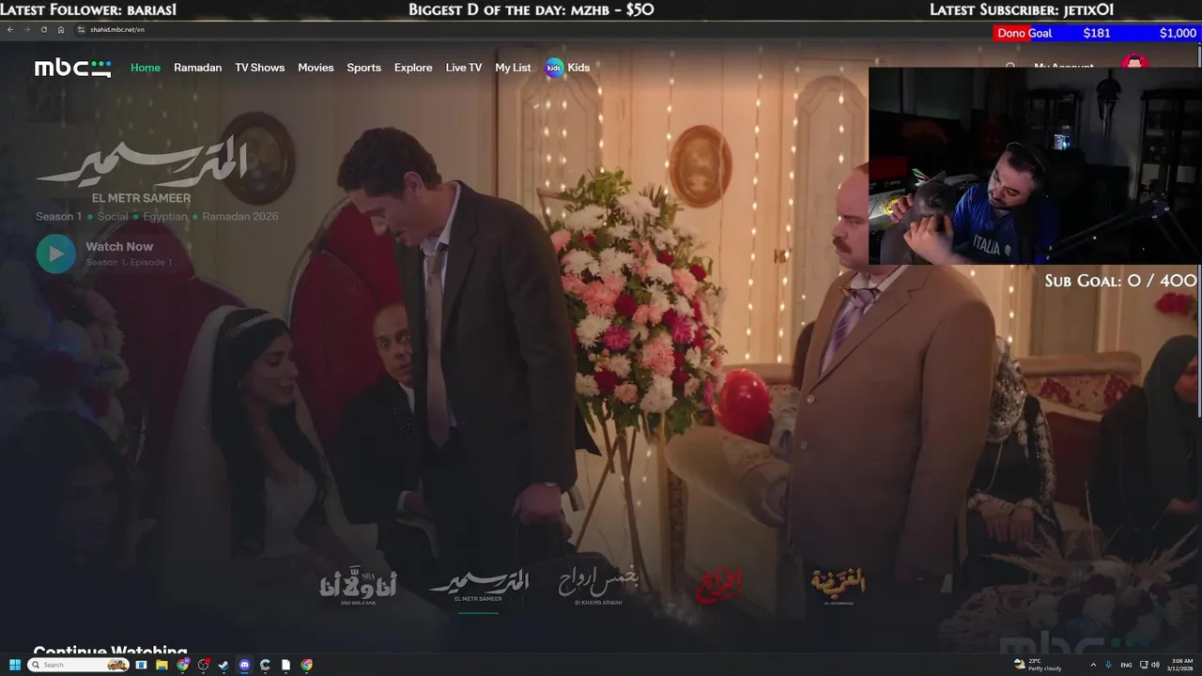The height and width of the screenshot is (676, 1202).
Task: Open the Windows Start menu
Action: (14, 665)
